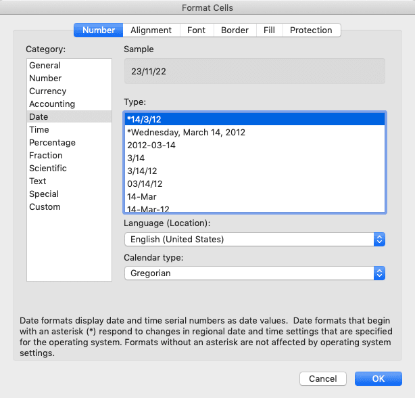This screenshot has width=415, height=398.
Task: Click the Sample preview 23/11/22
Action: 255,71
